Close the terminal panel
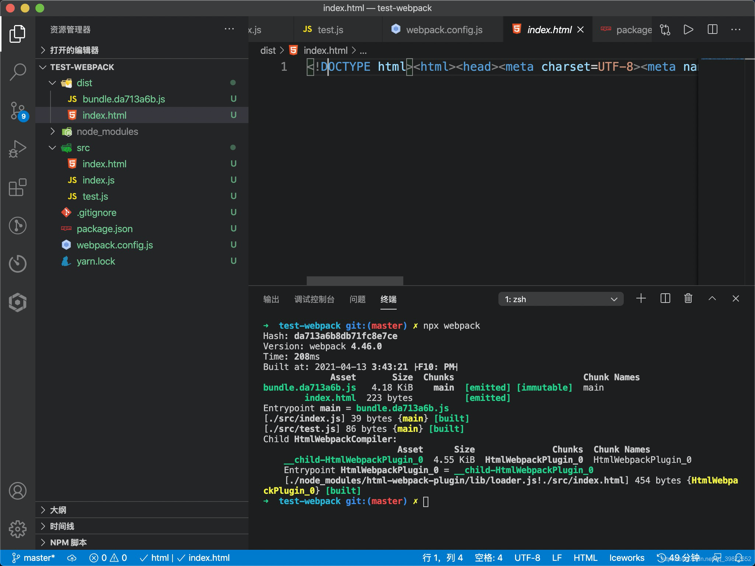 [736, 298]
